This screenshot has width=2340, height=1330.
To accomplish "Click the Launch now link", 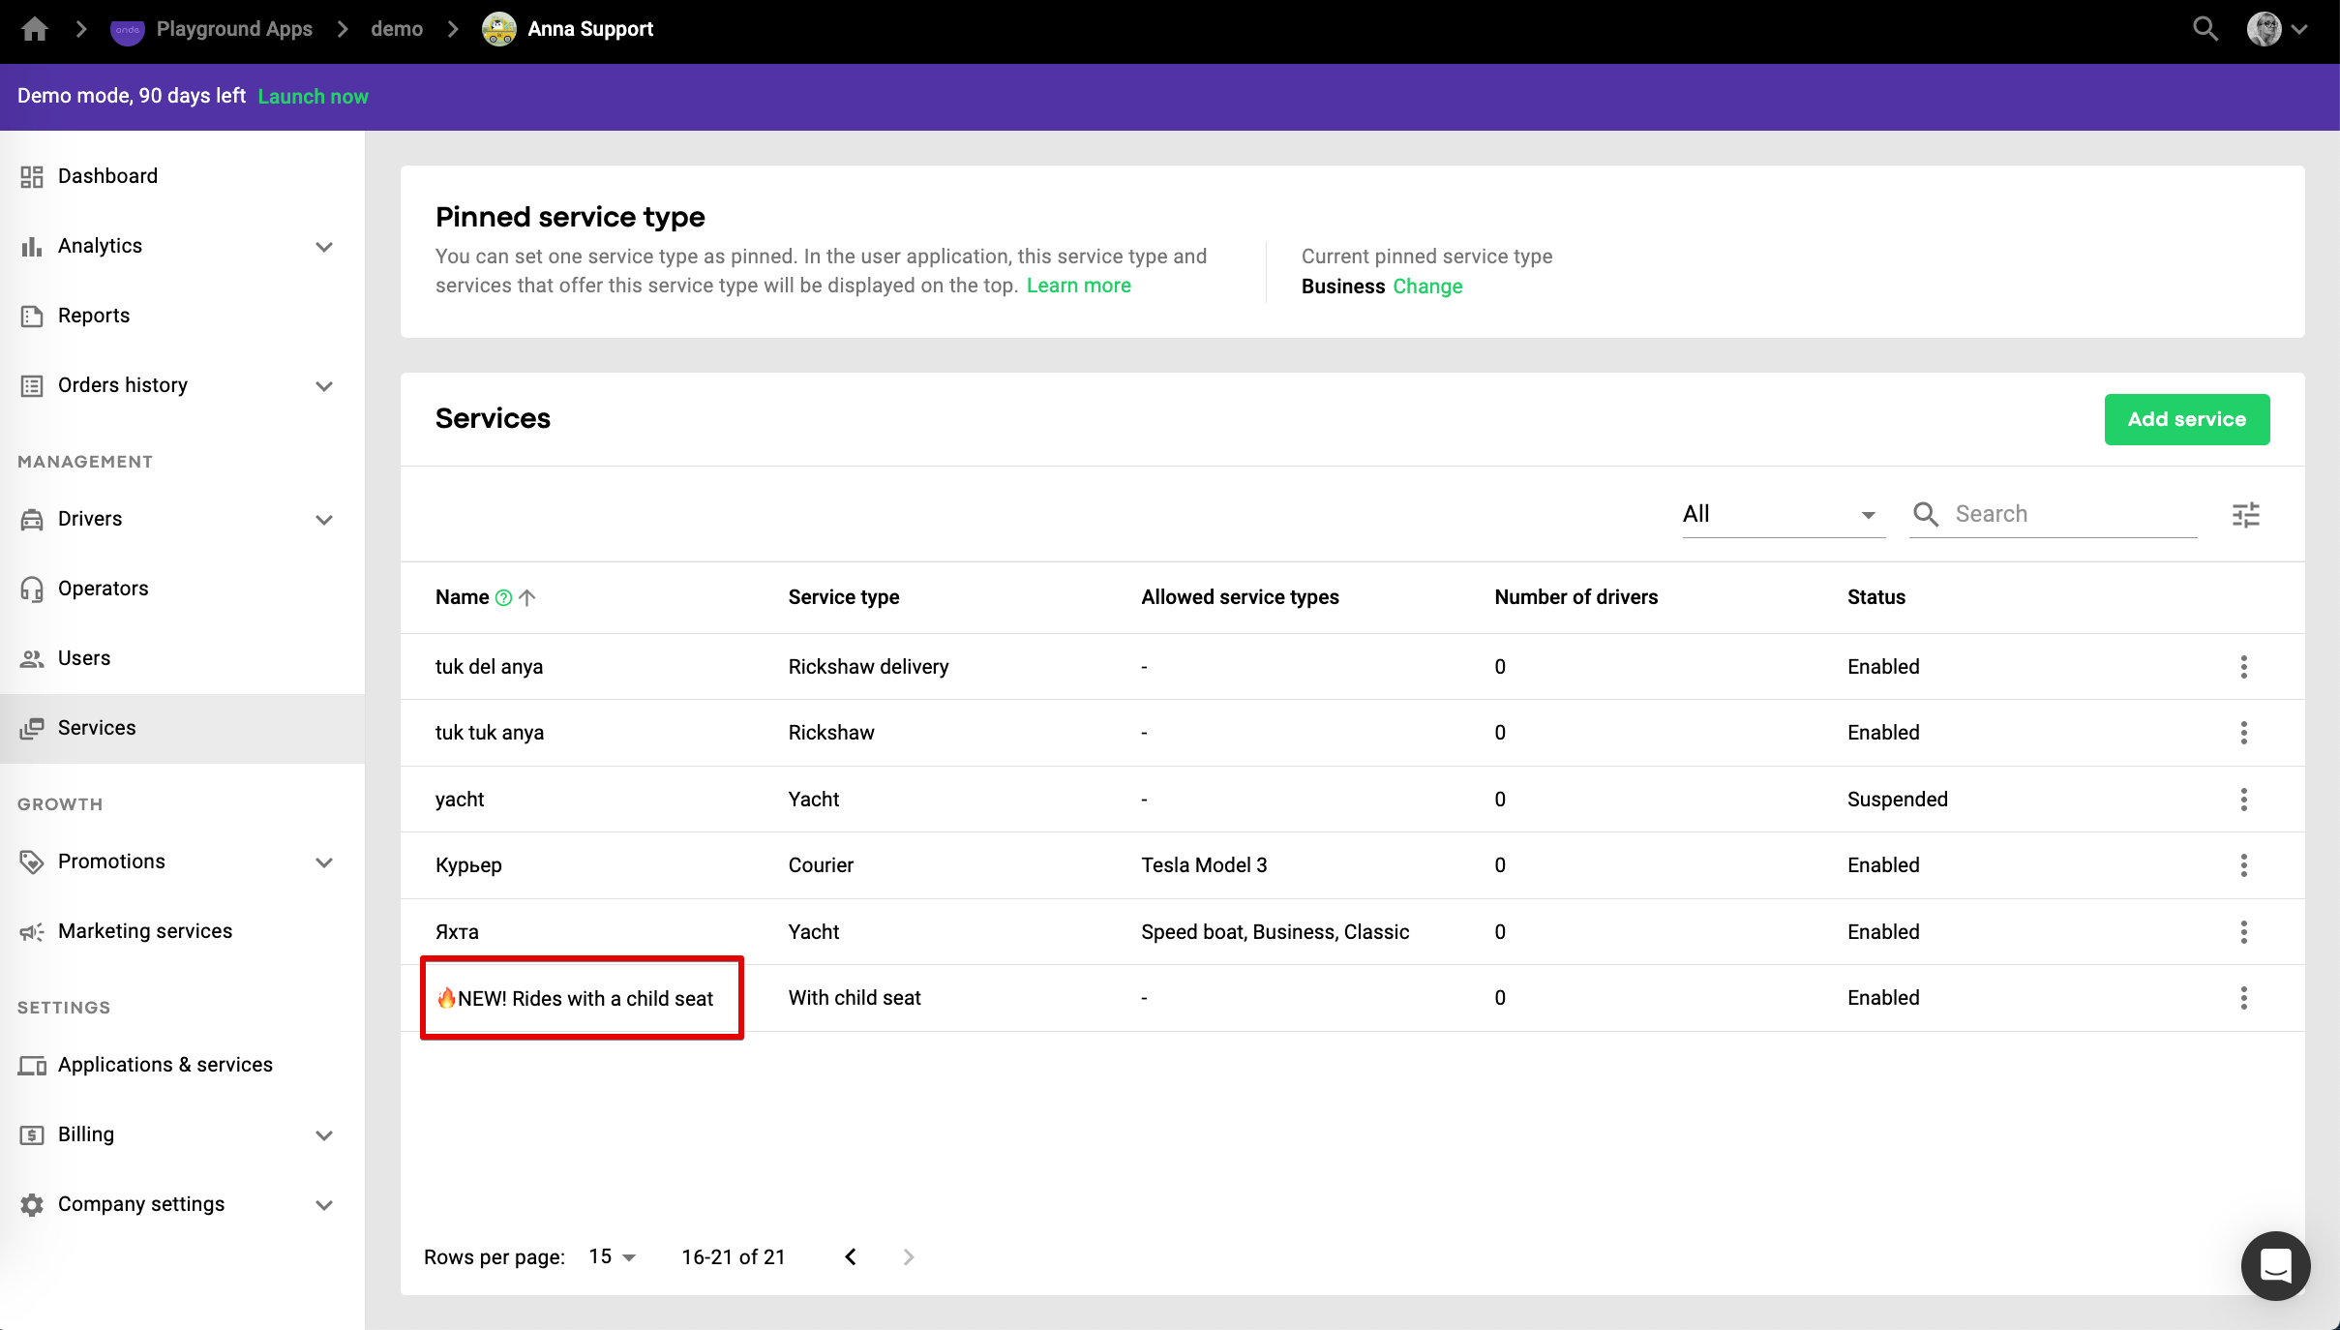I will (x=313, y=97).
